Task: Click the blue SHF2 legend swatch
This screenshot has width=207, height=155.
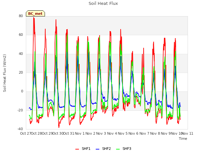Action: point(97,149)
